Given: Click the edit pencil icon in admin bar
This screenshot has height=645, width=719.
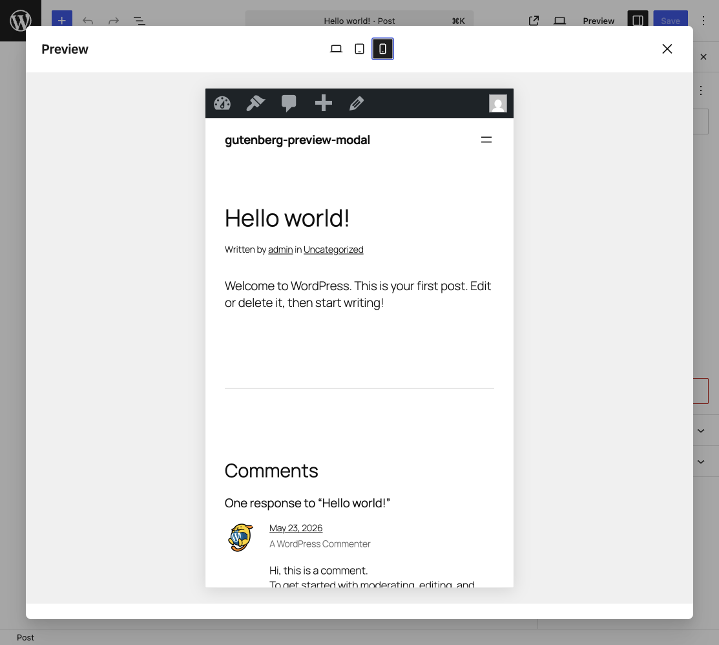Looking at the screenshot, I should tap(357, 103).
